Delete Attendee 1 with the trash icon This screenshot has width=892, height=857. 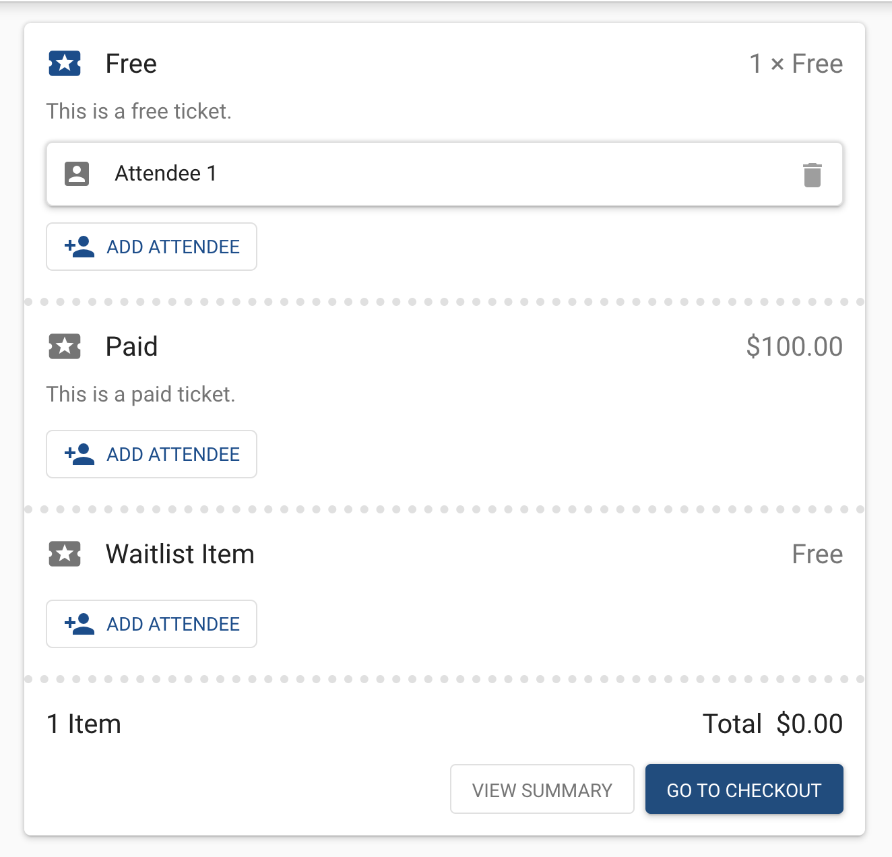813,174
